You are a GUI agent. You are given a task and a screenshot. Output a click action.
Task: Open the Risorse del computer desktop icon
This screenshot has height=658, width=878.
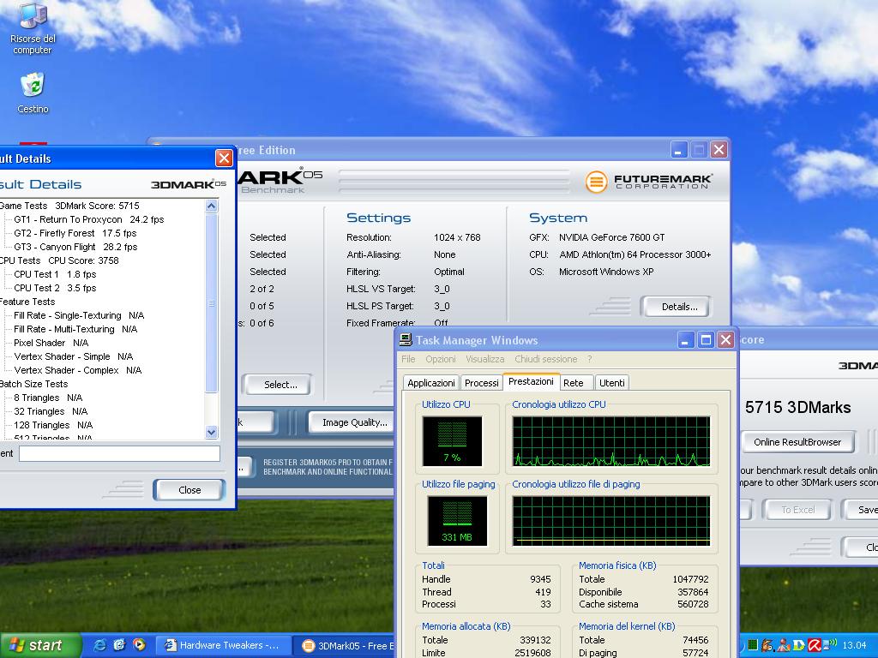(x=33, y=28)
